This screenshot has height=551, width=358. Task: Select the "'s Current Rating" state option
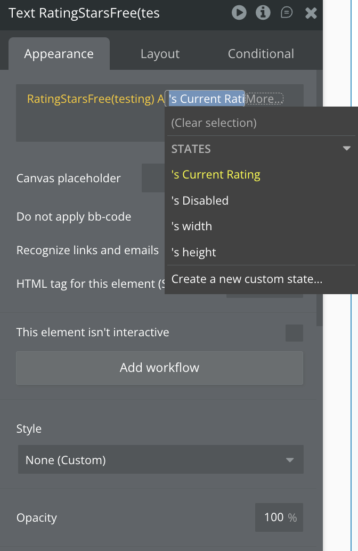[216, 175]
